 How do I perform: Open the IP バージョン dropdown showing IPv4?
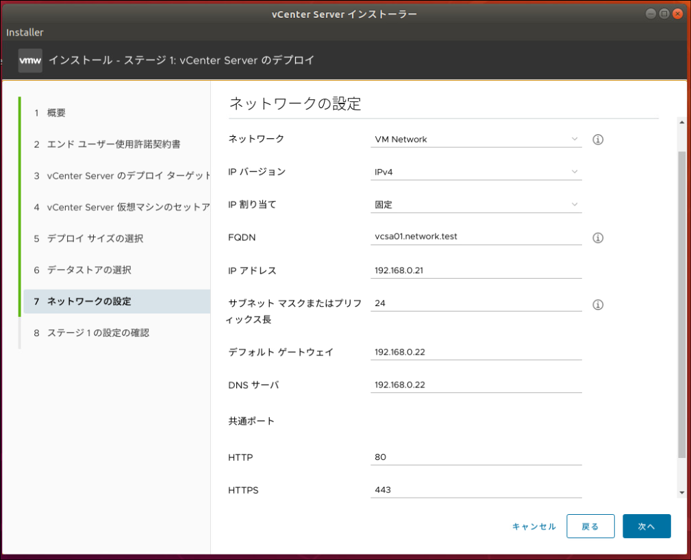(x=476, y=172)
